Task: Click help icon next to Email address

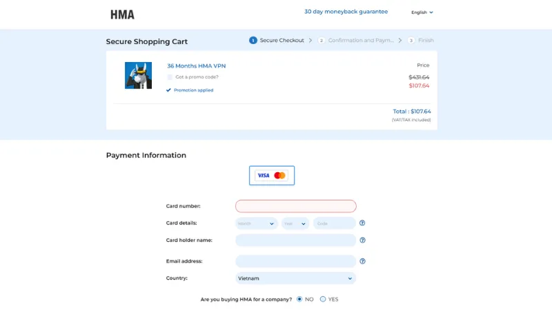Action: pyautogui.click(x=363, y=261)
